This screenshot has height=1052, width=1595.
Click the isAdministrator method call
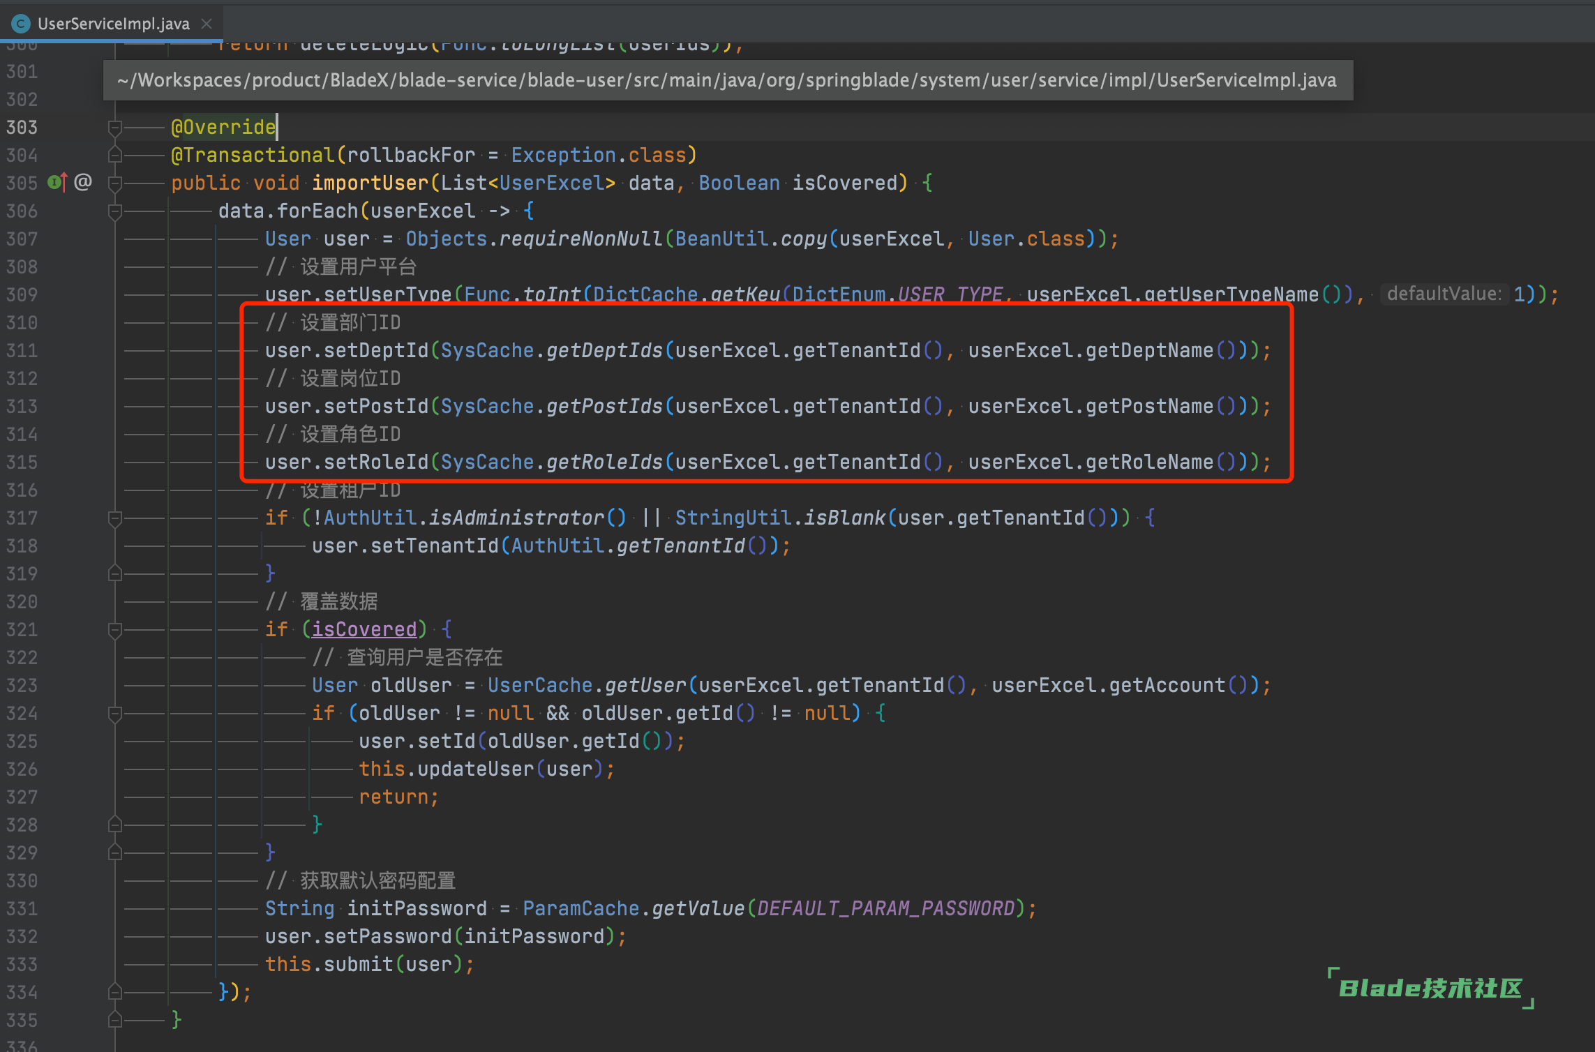click(517, 518)
